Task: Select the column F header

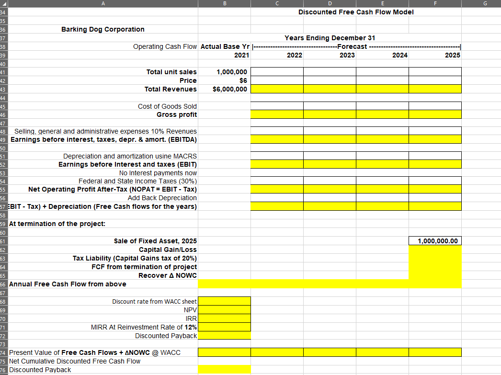Action: click(x=434, y=3)
